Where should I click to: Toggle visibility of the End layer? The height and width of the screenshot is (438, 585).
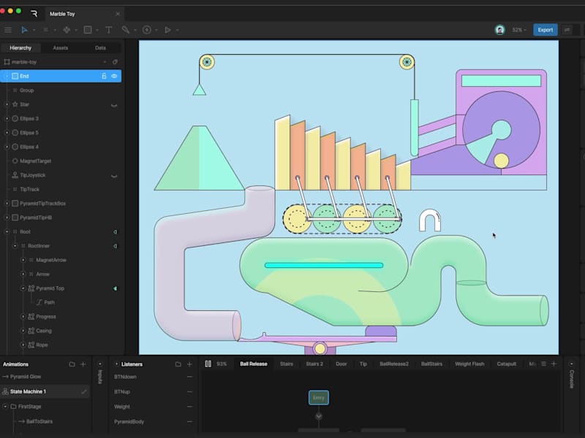[x=114, y=76]
